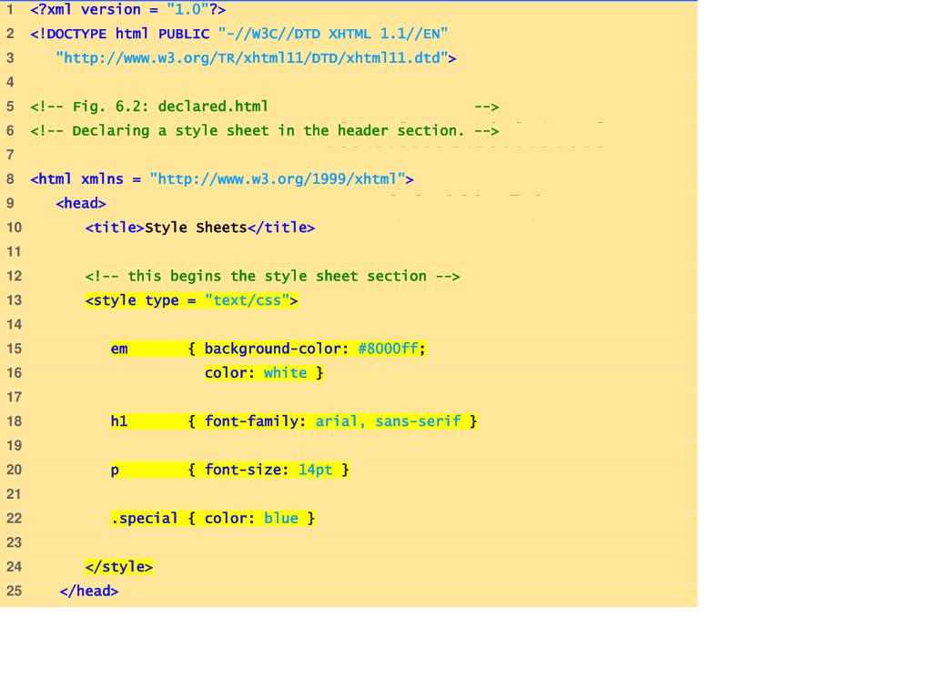Select the DOCTYPE html PUBLIC text

119,34
